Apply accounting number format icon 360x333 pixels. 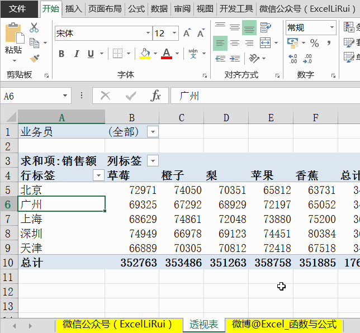tap(293, 43)
